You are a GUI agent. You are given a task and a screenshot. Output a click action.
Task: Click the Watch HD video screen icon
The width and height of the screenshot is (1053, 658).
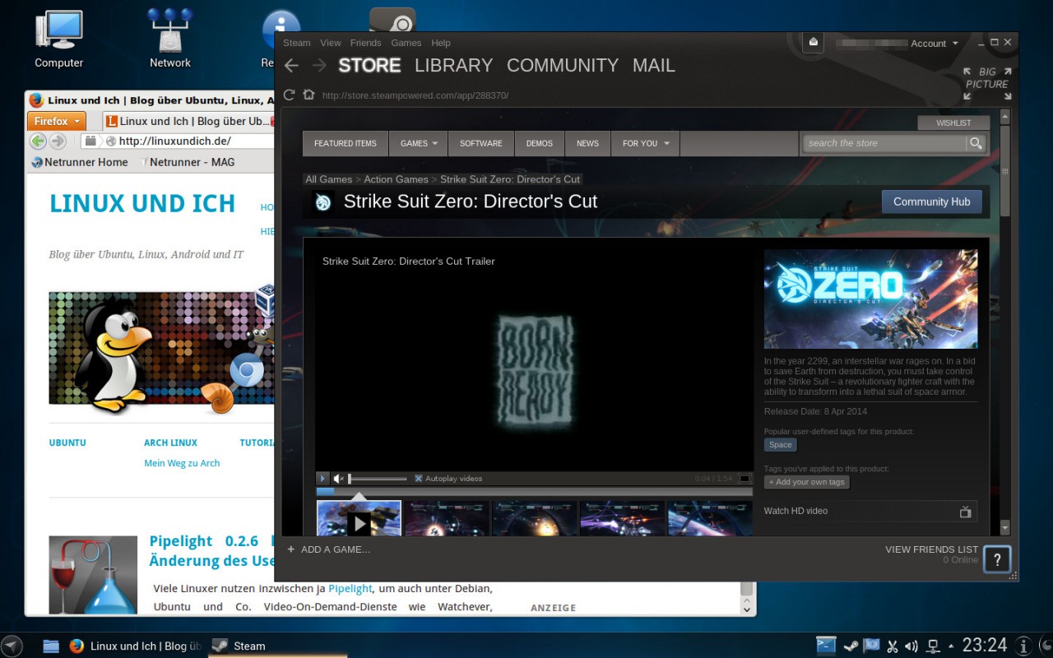tap(965, 511)
